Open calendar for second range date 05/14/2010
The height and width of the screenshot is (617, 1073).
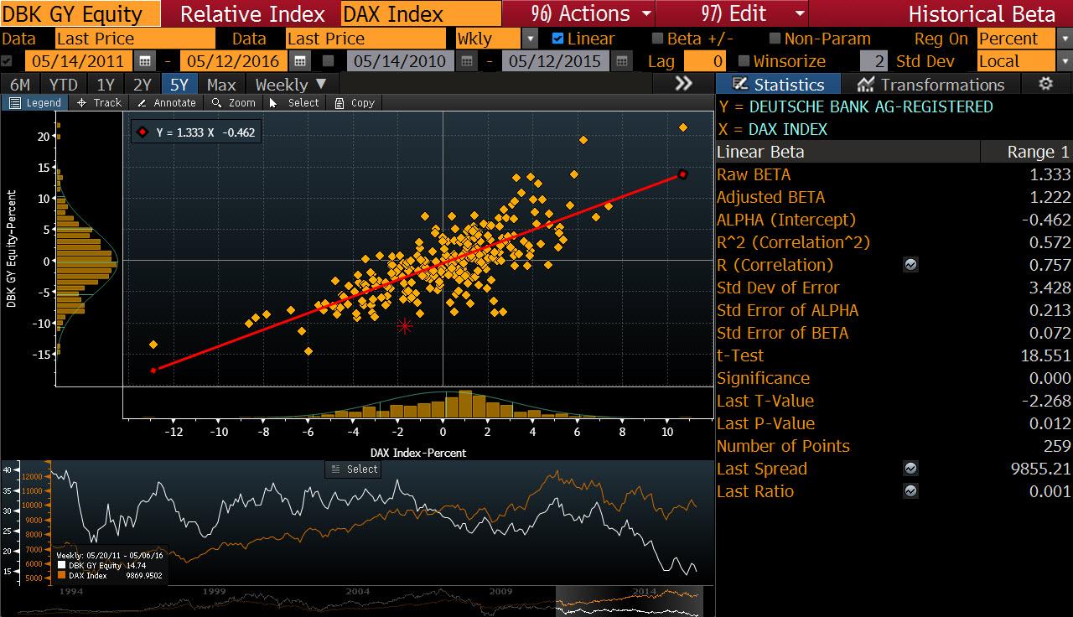(x=467, y=61)
